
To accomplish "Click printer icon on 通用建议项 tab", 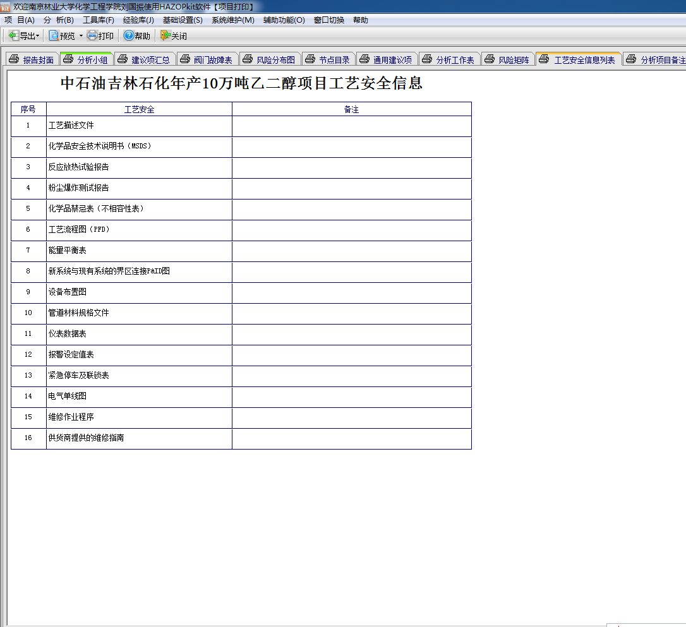I will [364, 59].
